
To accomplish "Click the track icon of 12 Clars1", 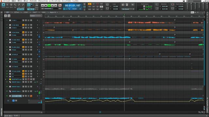I will point(10,62).
